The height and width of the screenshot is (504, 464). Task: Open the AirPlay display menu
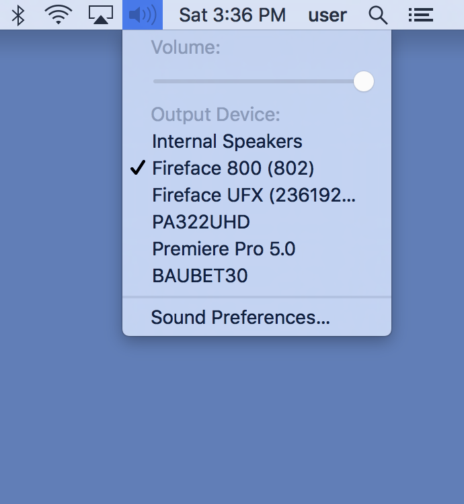100,15
